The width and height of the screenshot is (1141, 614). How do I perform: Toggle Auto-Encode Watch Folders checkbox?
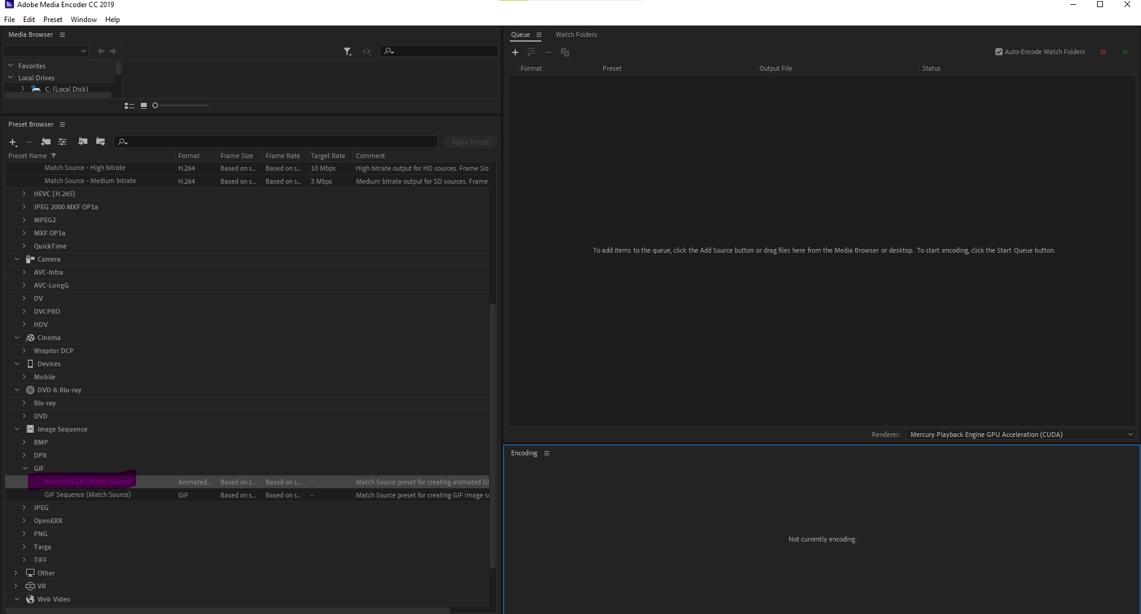[999, 52]
